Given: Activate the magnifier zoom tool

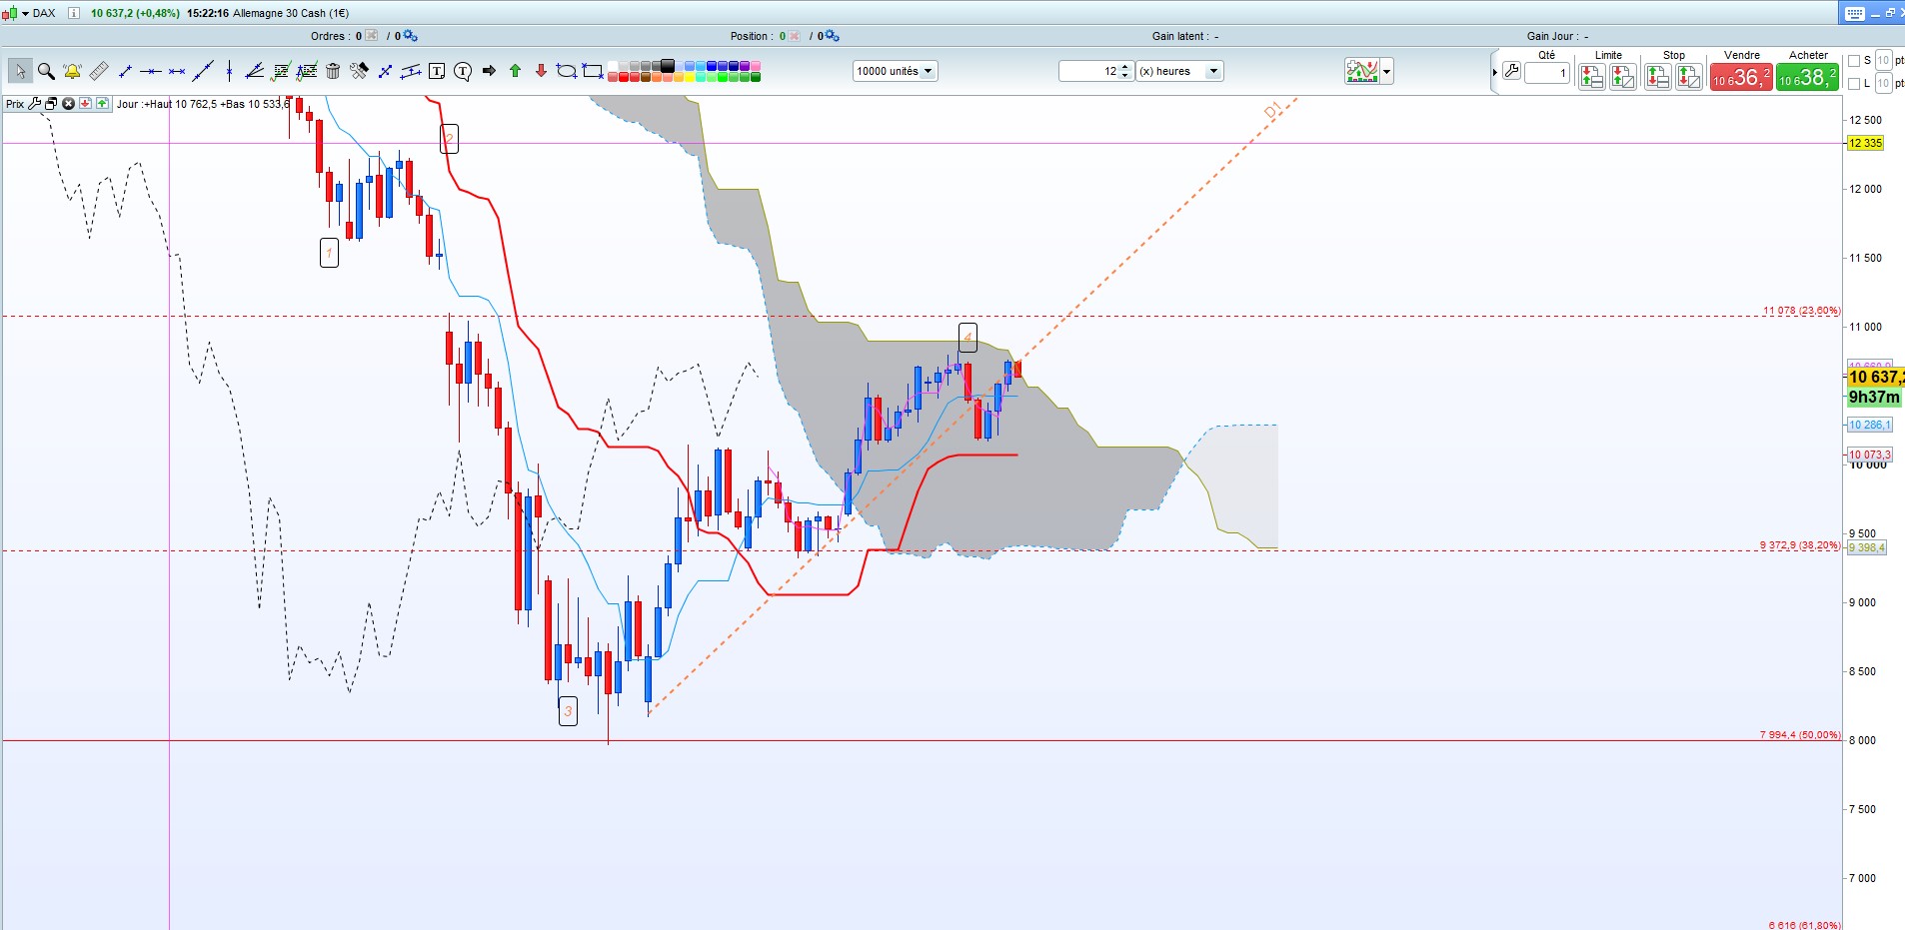Looking at the screenshot, I should tap(46, 71).
